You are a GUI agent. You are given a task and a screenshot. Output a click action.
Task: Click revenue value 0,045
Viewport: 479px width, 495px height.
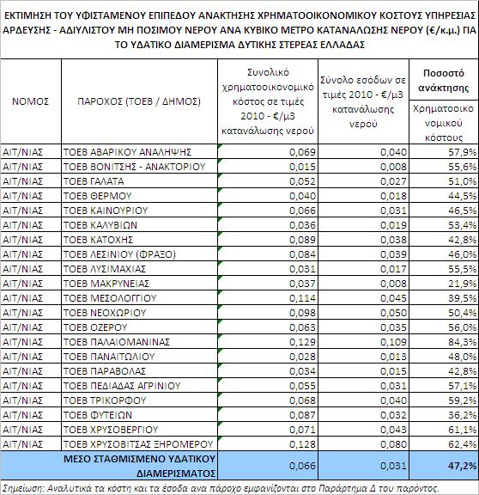coord(364,298)
